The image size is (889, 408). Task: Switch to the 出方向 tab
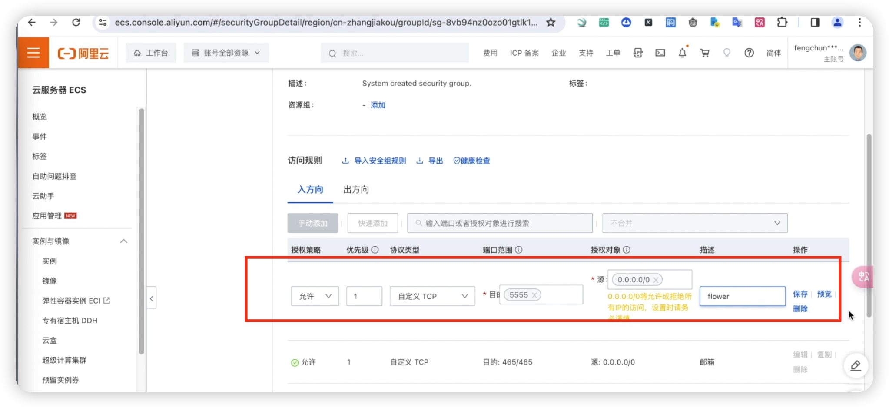click(356, 190)
